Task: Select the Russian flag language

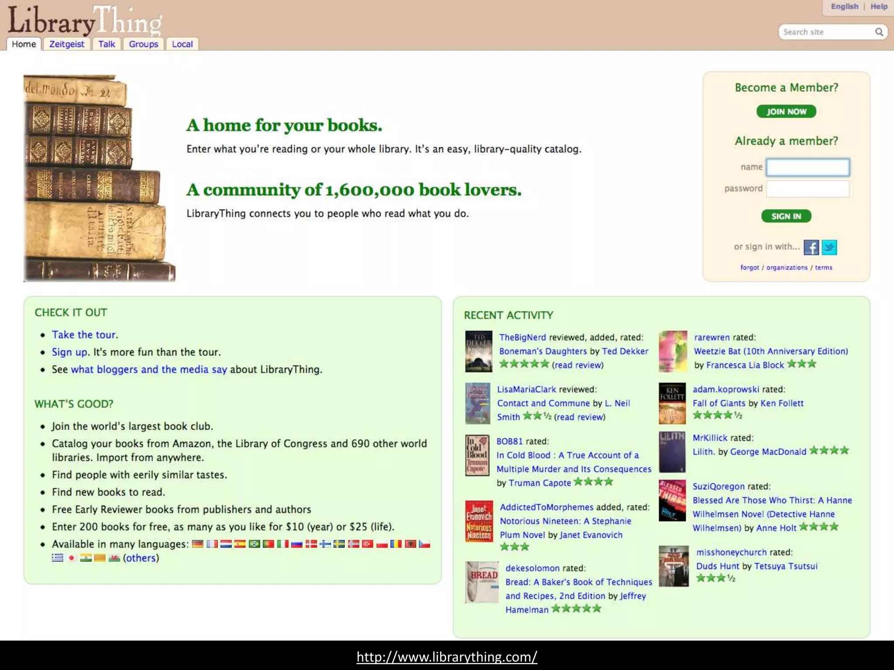Action: 297,544
